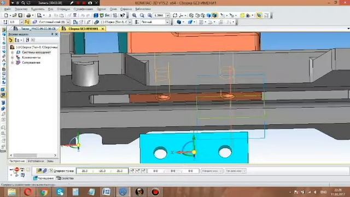The image size is (350, 197).
Task: Click the tree display mode icon in model tree
Action: pyautogui.click(x=17, y=40)
